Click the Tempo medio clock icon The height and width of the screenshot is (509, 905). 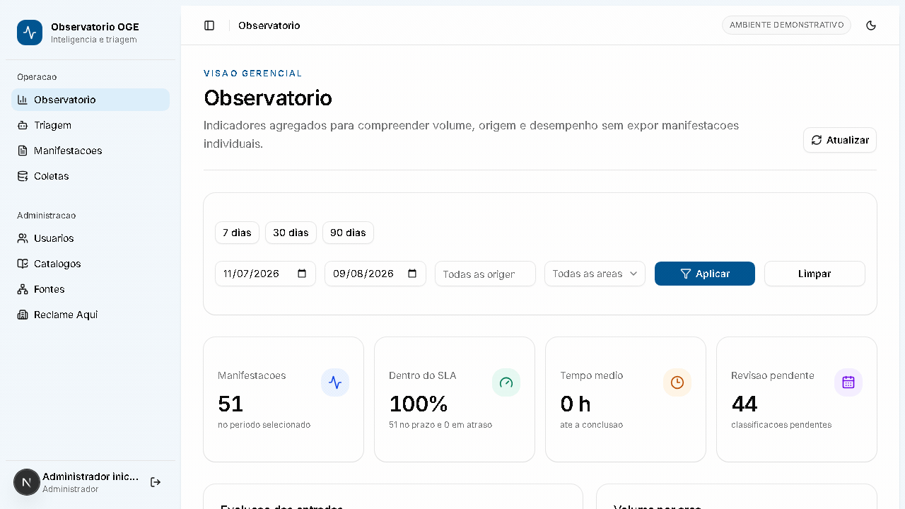(677, 382)
